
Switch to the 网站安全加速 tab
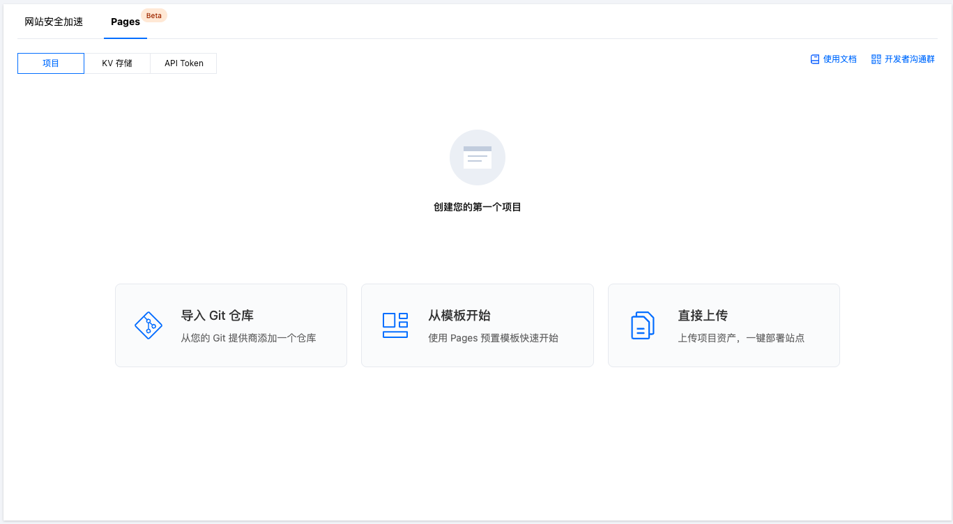coord(54,22)
